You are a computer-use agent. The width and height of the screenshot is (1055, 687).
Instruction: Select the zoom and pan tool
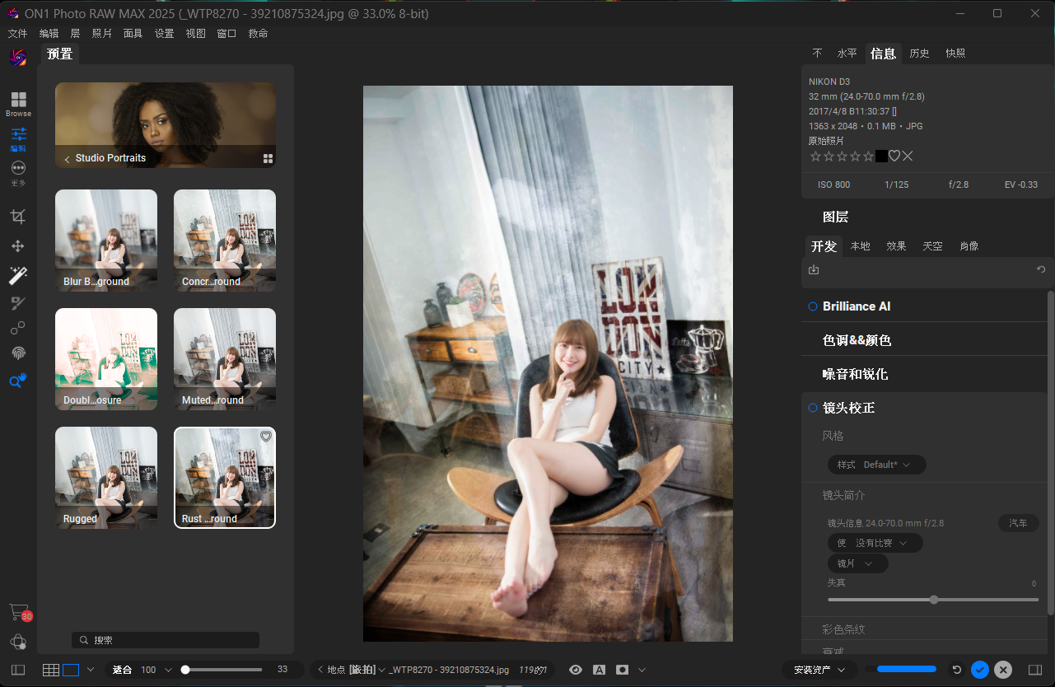pos(18,381)
